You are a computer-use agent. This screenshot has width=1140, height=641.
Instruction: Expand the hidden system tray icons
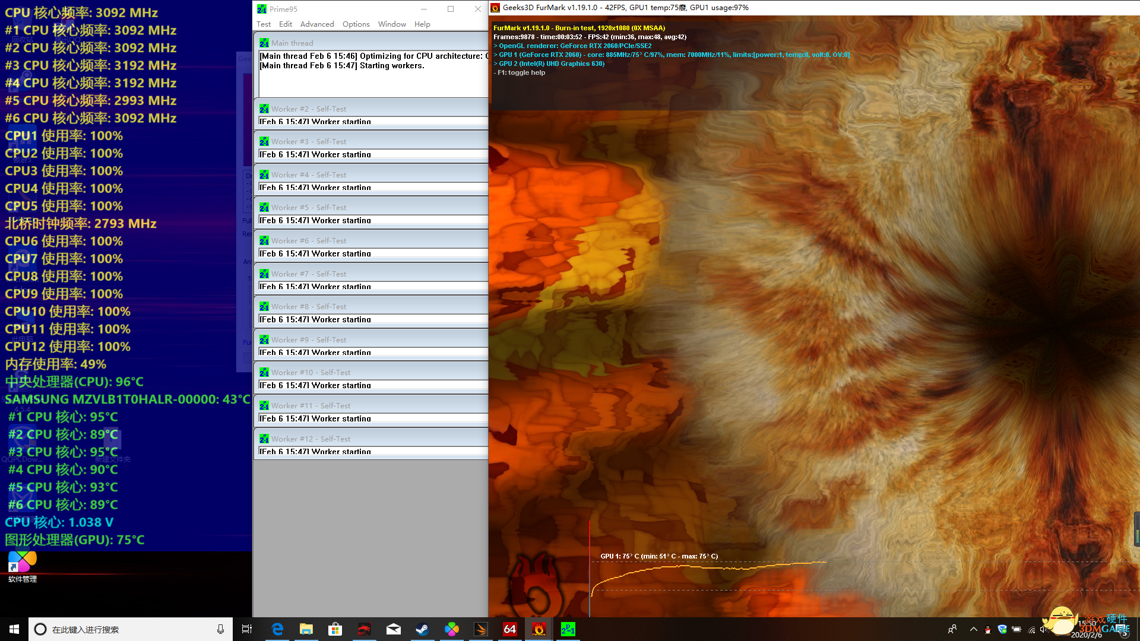click(973, 629)
